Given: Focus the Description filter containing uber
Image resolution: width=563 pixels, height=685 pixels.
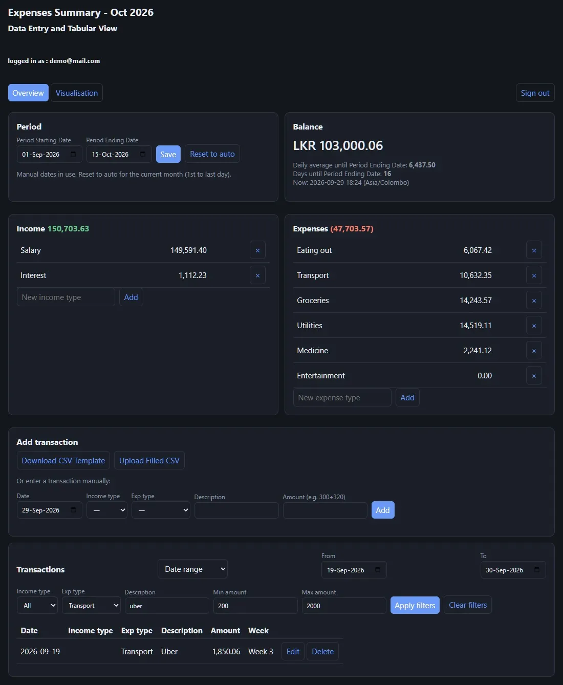Looking at the screenshot, I should coord(167,606).
